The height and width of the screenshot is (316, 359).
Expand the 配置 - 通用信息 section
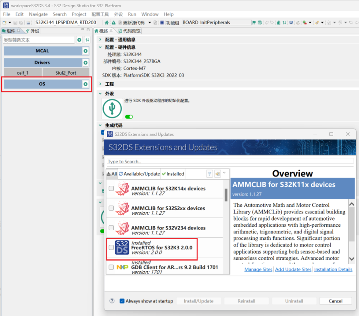[100, 39]
